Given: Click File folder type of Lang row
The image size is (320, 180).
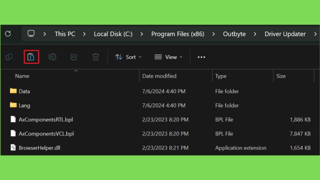Looking at the screenshot, I should click(227, 106).
